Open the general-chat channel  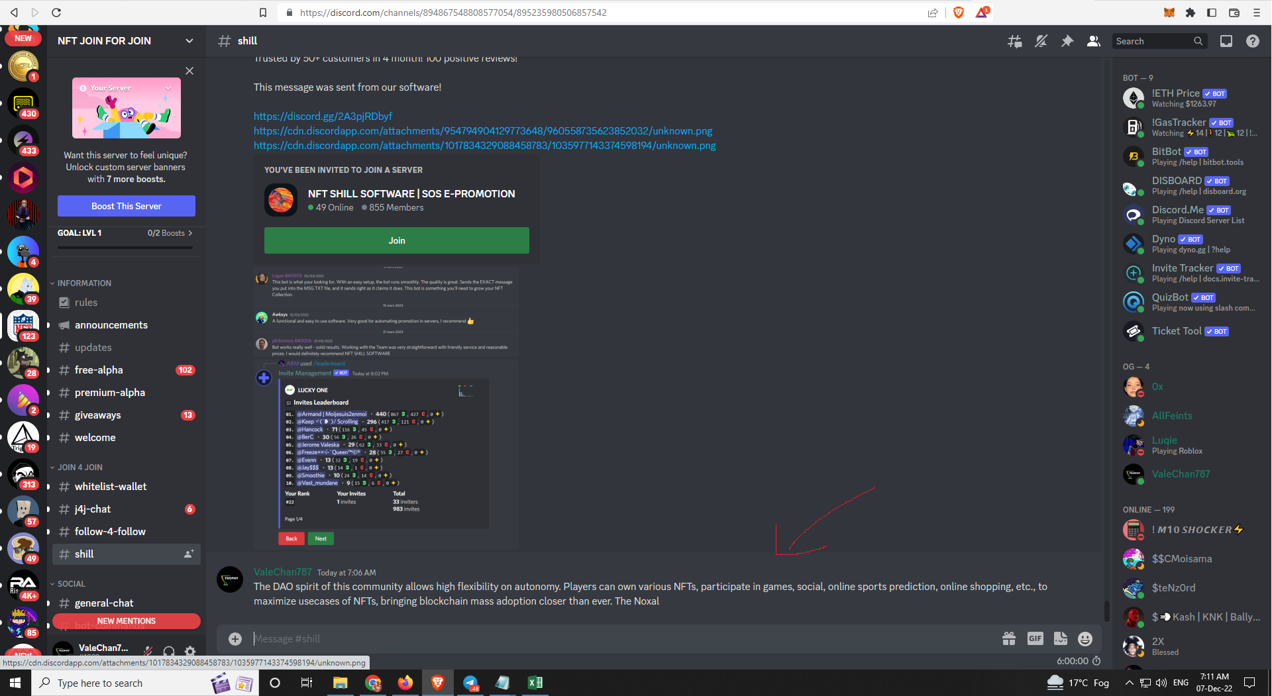(126, 603)
